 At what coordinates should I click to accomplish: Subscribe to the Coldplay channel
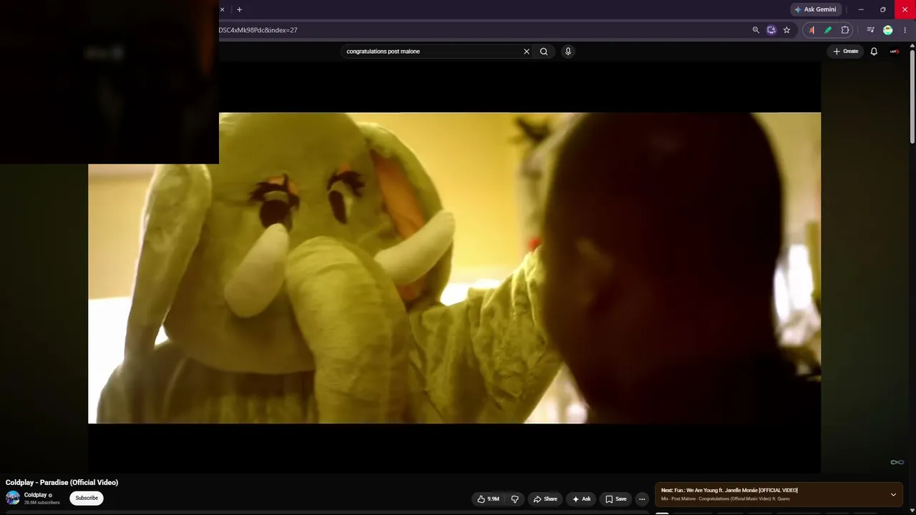coord(87,498)
